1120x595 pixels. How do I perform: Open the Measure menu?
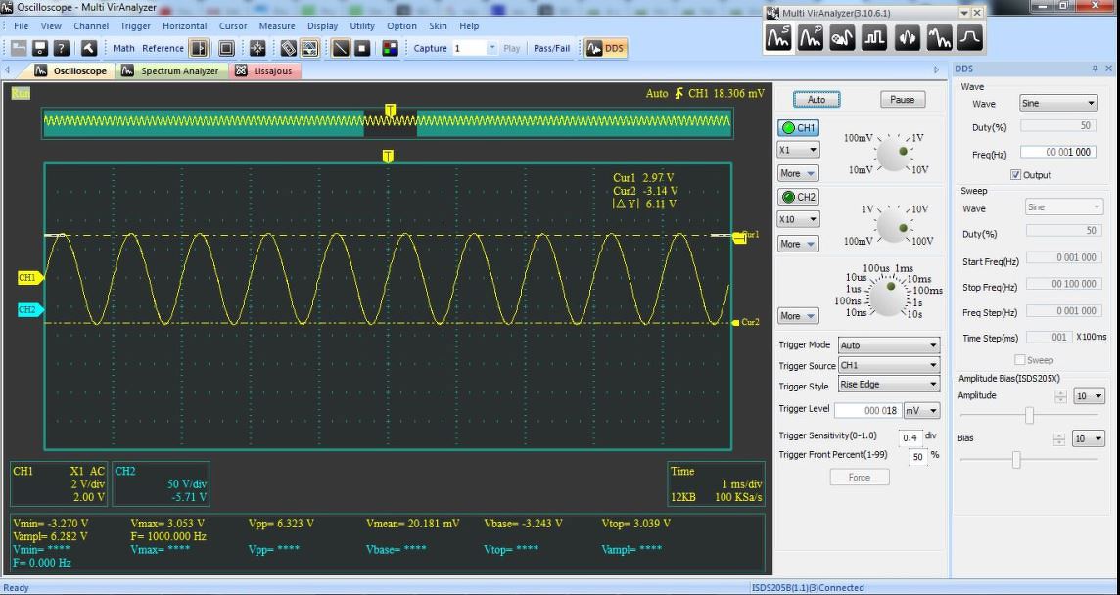coord(277,26)
